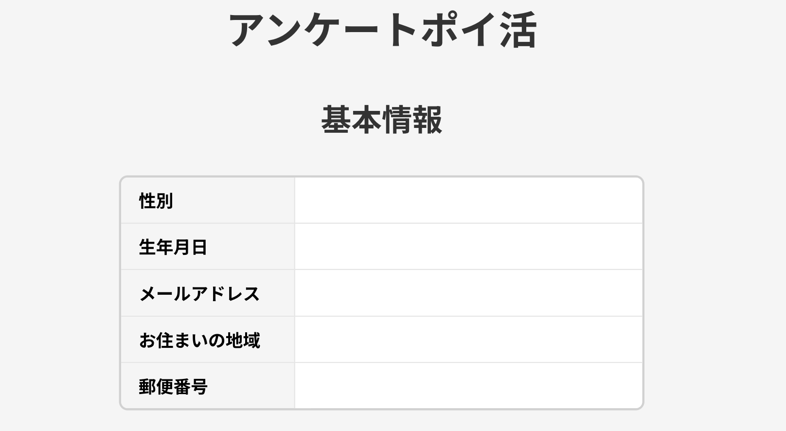Click the 基本情報 section heading

(382, 120)
